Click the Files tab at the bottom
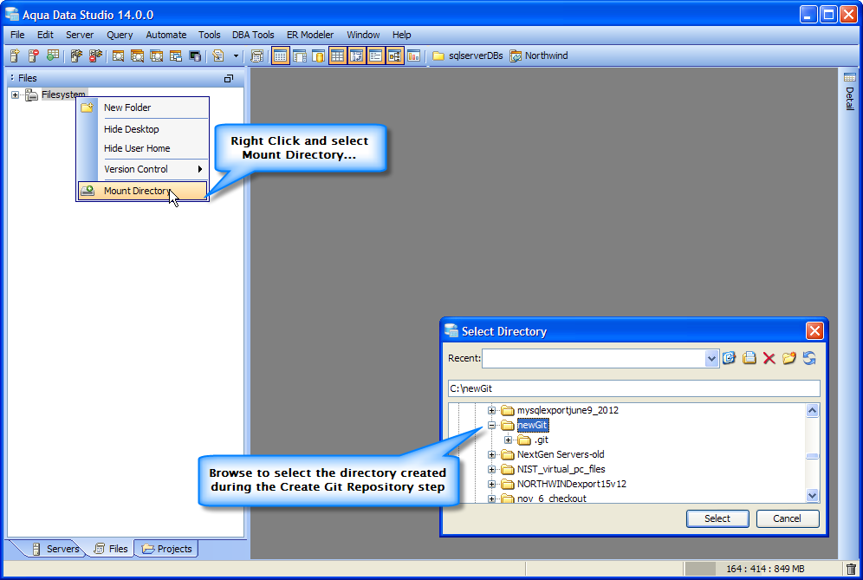The width and height of the screenshot is (863, 580). [111, 549]
